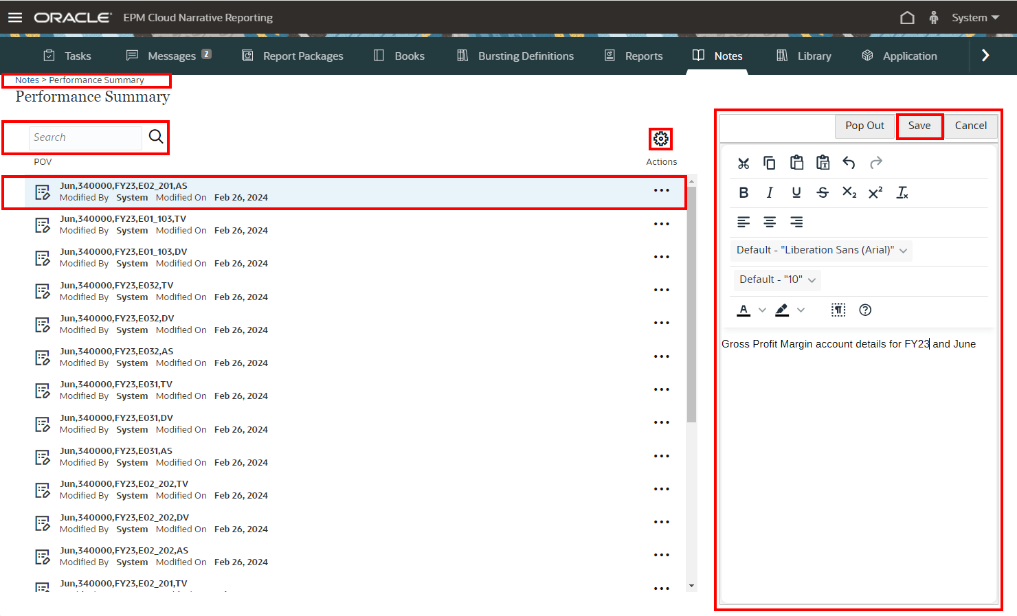1017x616 pixels.
Task: Click the search magnifier icon
Action: pyautogui.click(x=156, y=137)
